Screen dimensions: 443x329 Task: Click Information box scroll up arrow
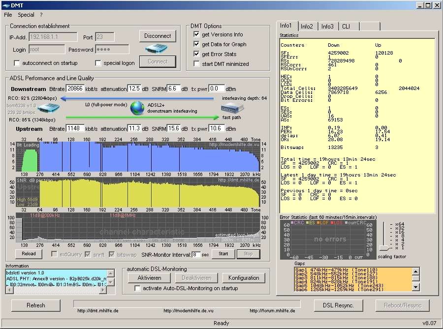[111, 273]
